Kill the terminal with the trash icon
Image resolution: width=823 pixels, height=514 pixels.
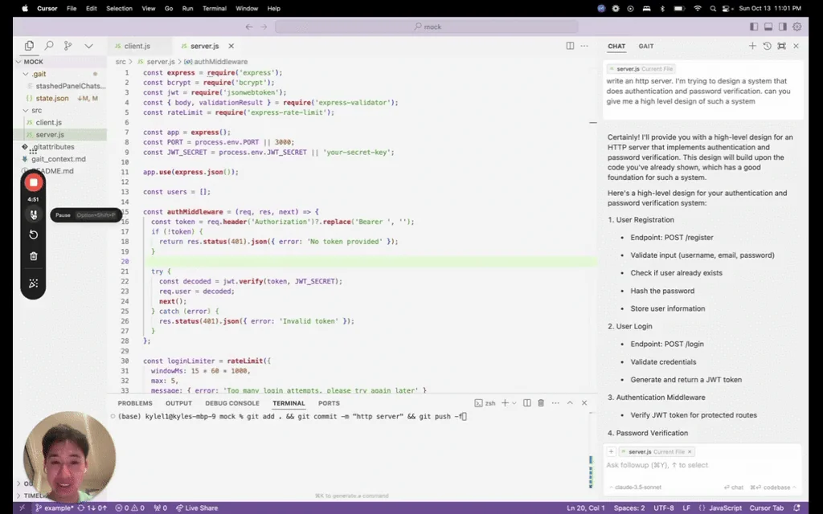pos(541,402)
